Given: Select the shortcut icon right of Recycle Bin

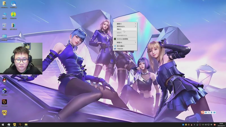Looking at the screenshot, I should click(x=13, y=26).
